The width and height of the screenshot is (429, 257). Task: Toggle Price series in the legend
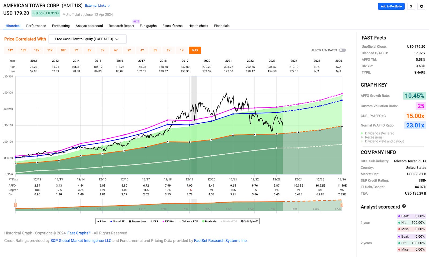click(x=101, y=221)
